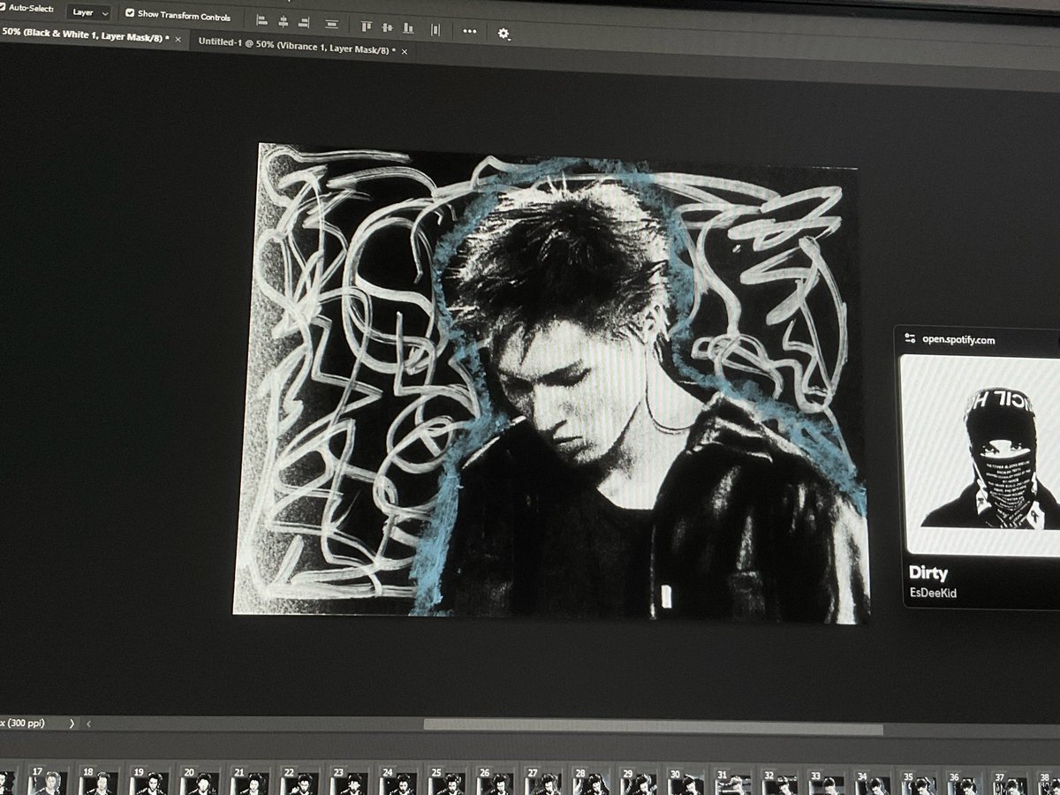Open the options bar gear settings

pyautogui.click(x=503, y=34)
